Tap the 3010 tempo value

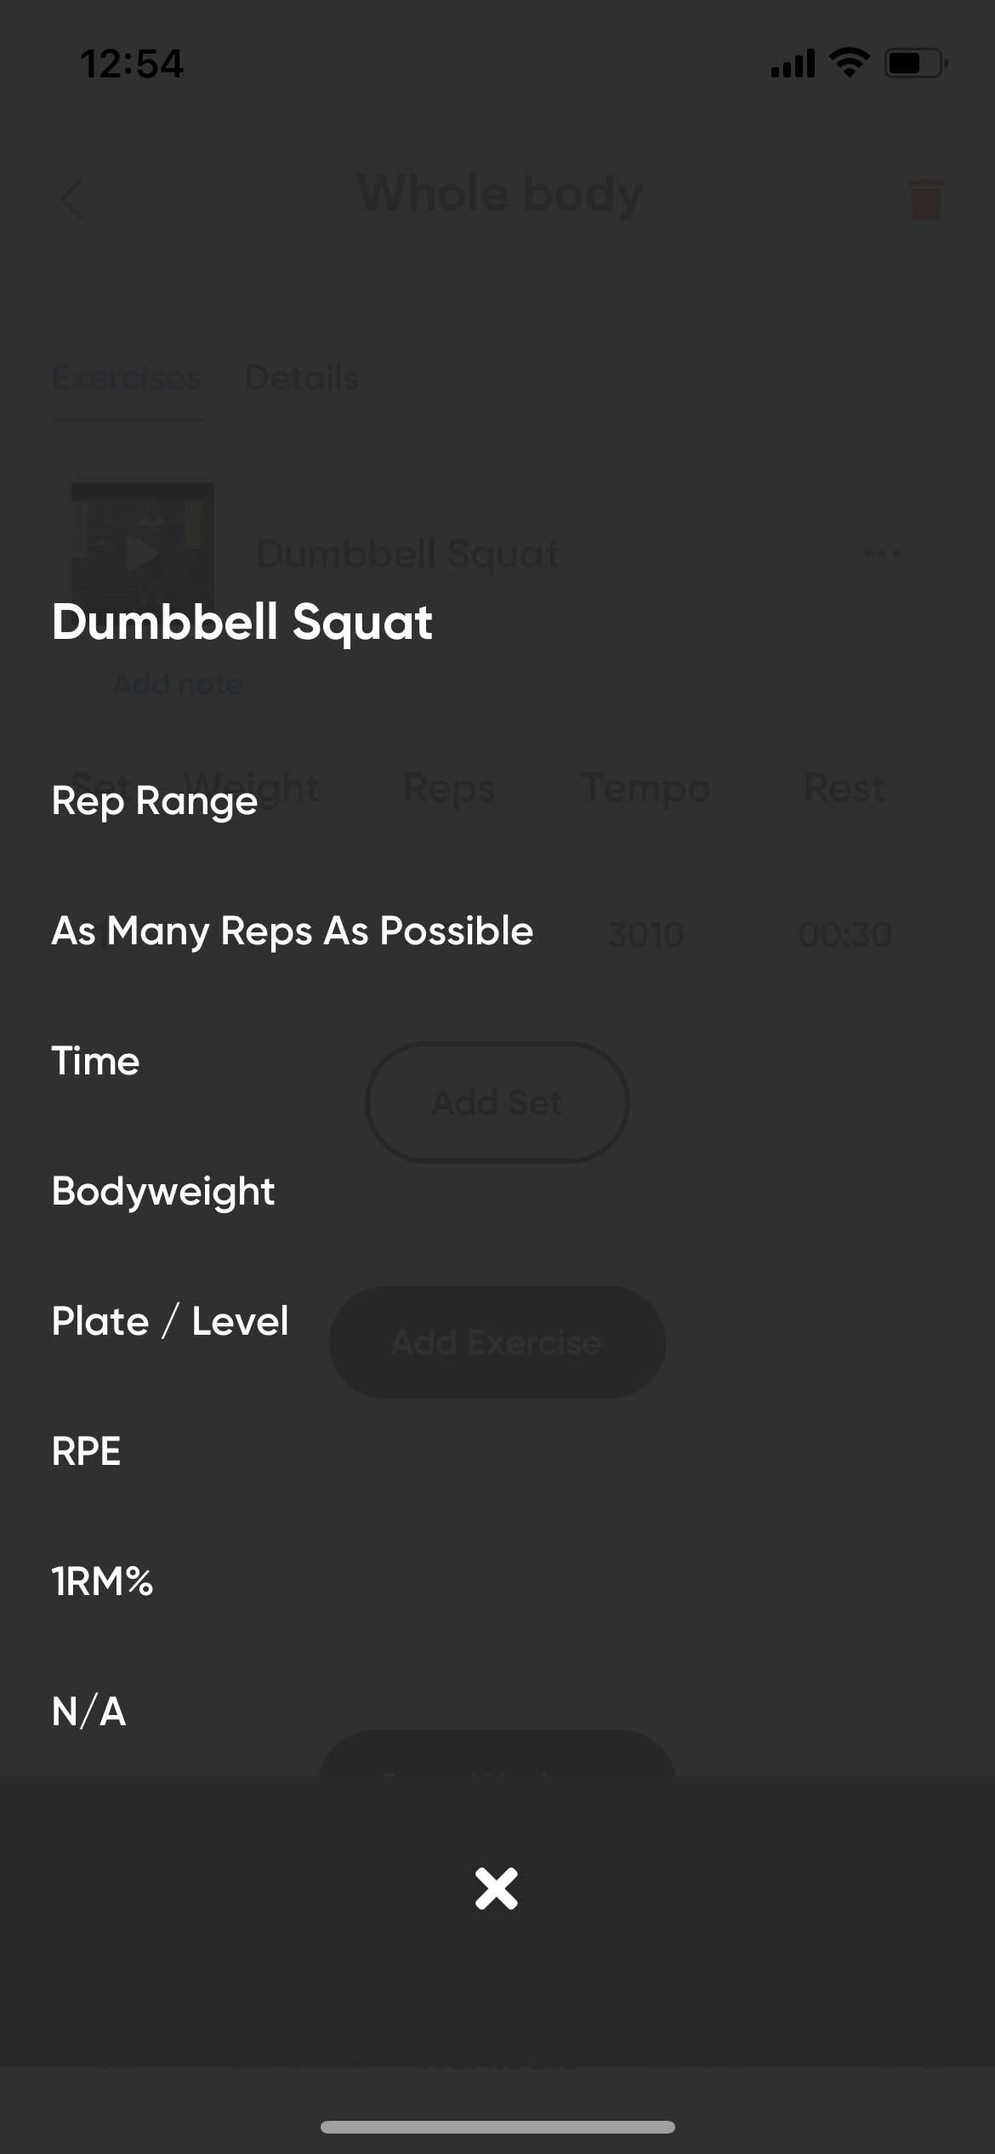point(646,935)
